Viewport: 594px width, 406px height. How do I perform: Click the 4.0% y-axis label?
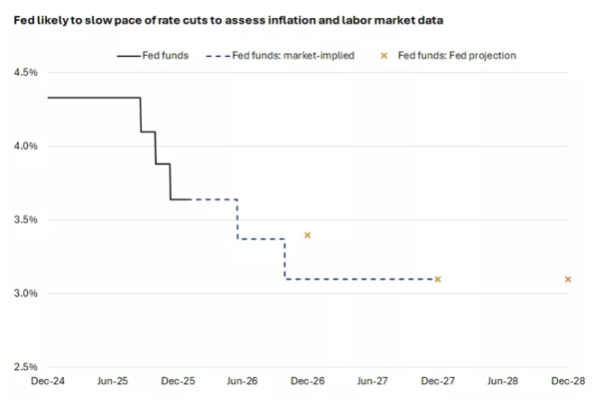coord(23,146)
